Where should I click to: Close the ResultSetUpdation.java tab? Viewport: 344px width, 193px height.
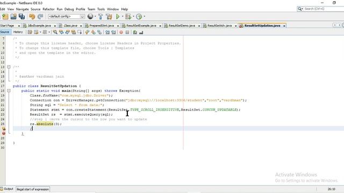pos(284,26)
